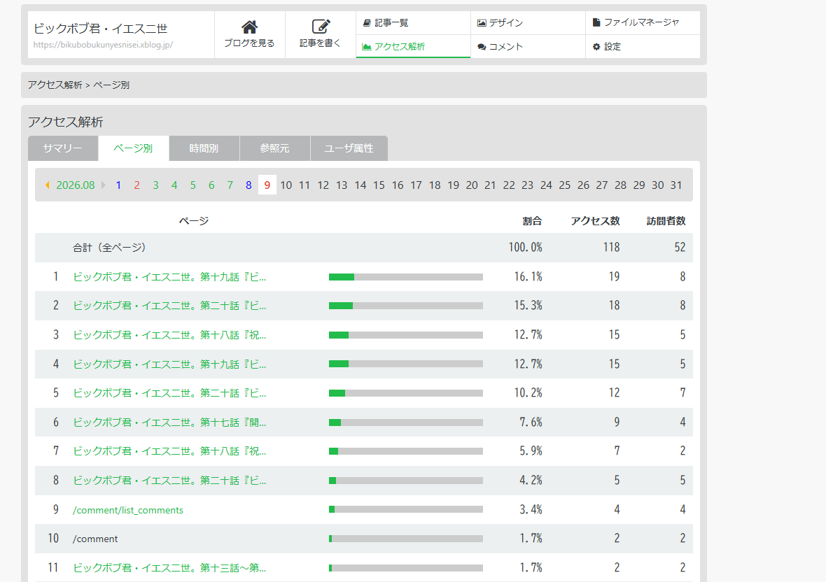
Task: Select day 8 in date bar
Action: 248,185
